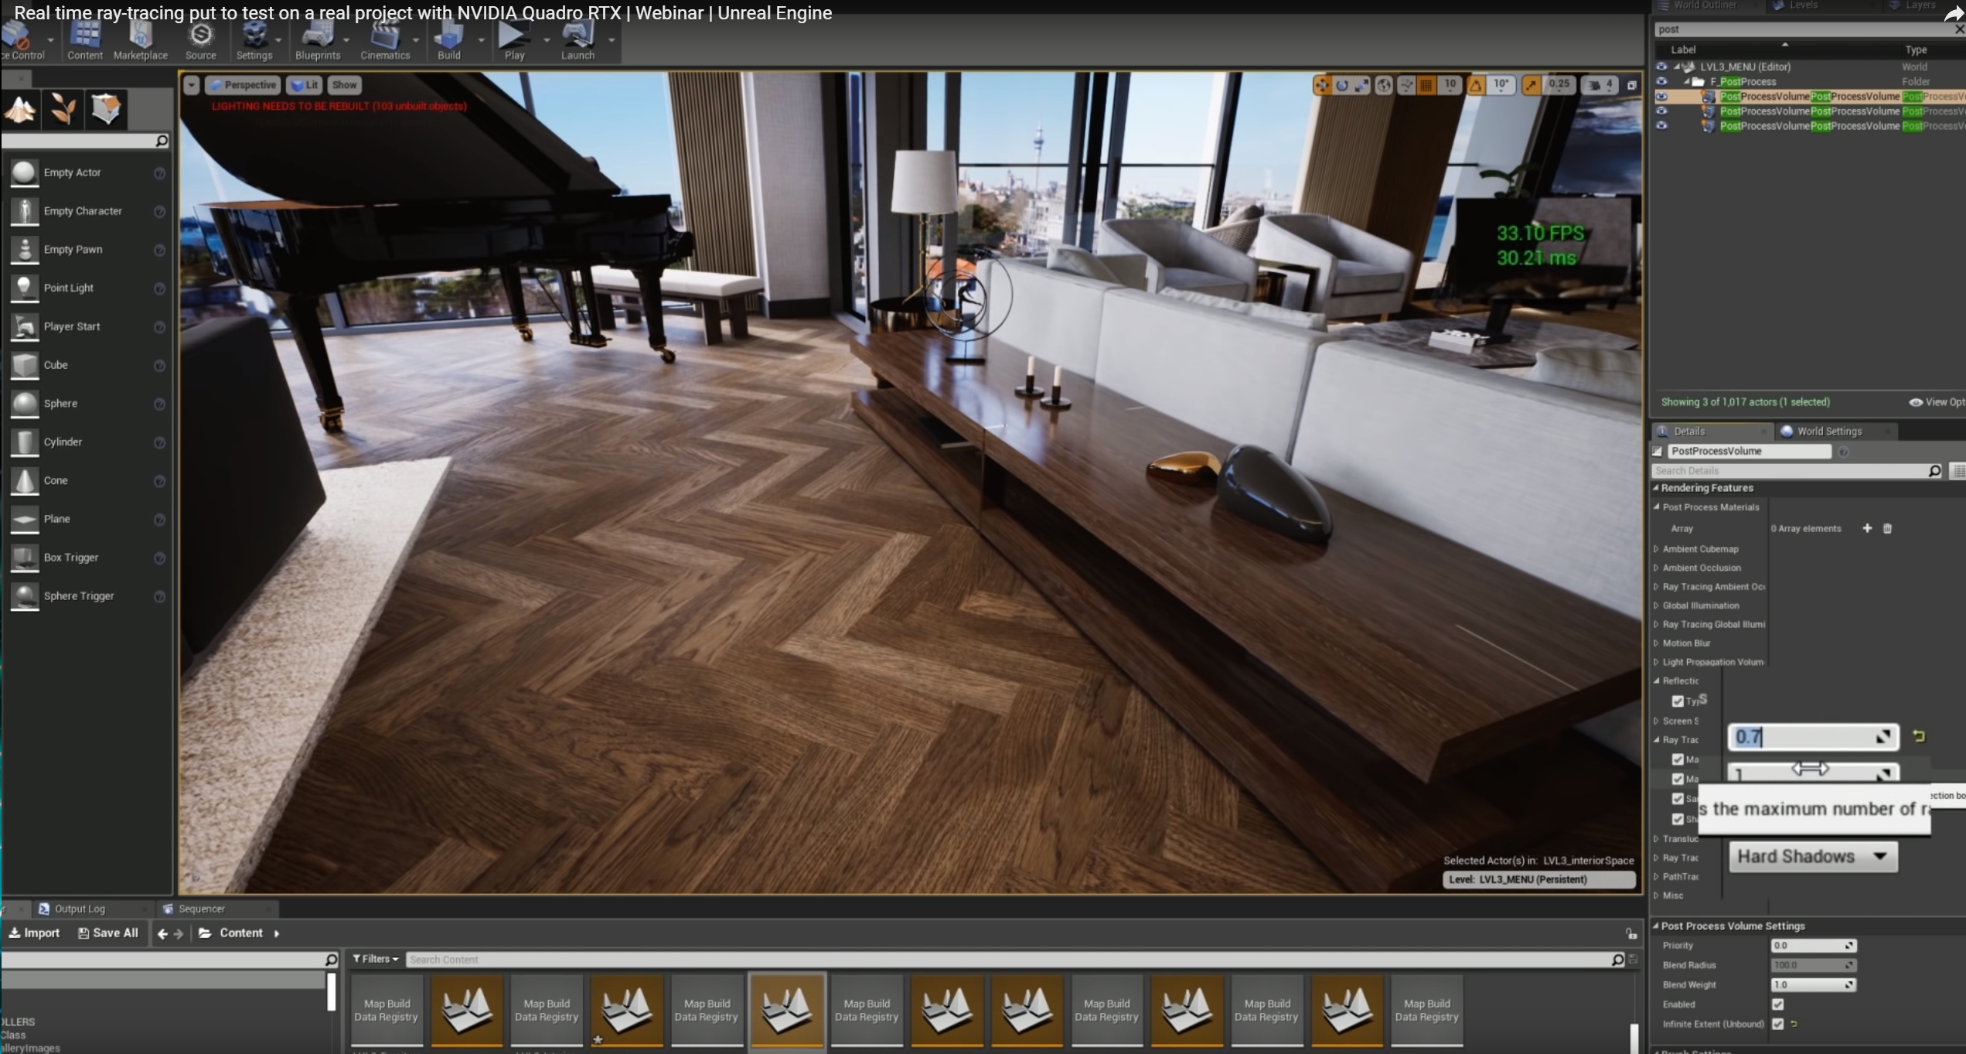Hide the first PostProcessVolume via eye icon

coord(1661,97)
